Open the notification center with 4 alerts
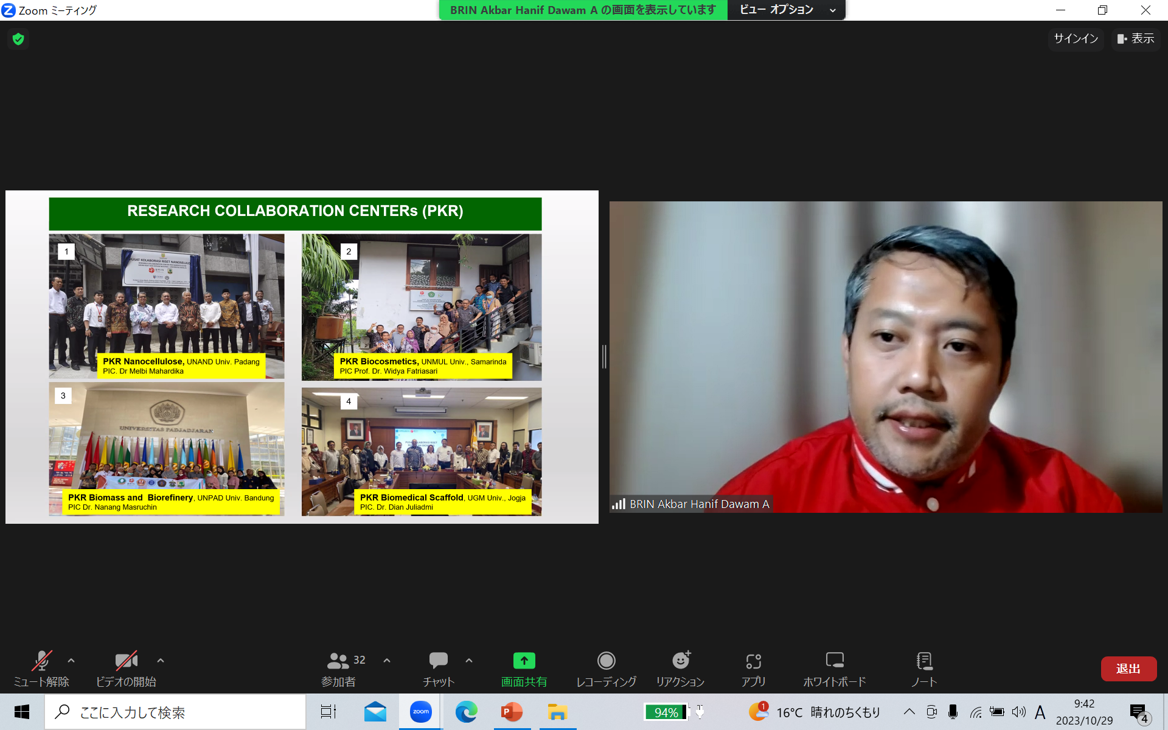The height and width of the screenshot is (730, 1168). 1139,713
